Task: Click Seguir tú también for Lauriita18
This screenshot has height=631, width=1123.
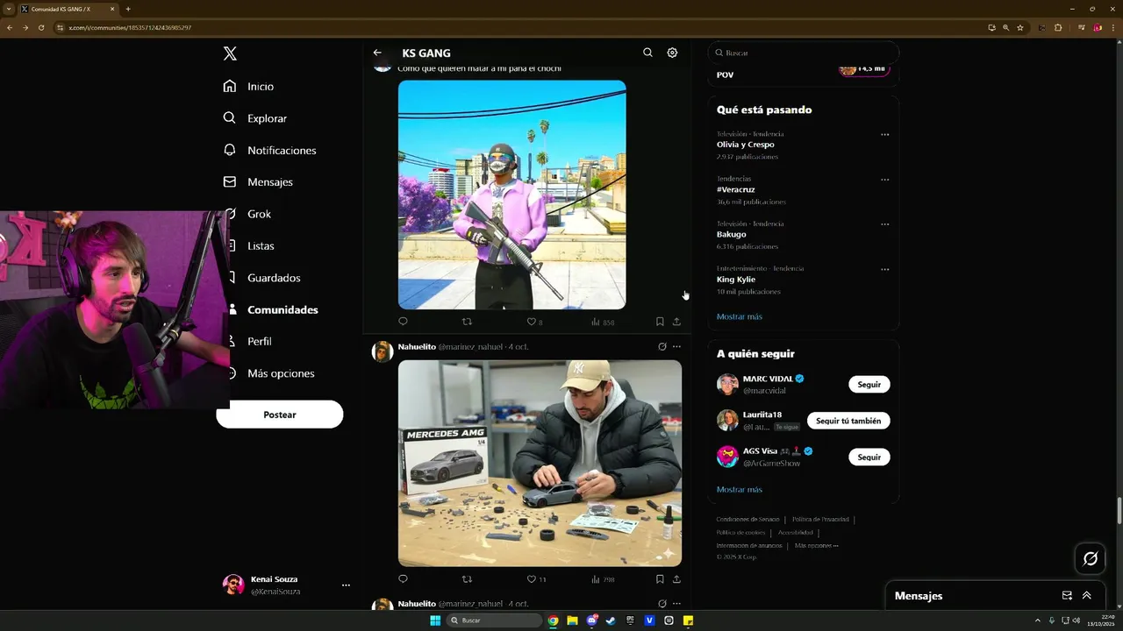Action: pos(848,421)
